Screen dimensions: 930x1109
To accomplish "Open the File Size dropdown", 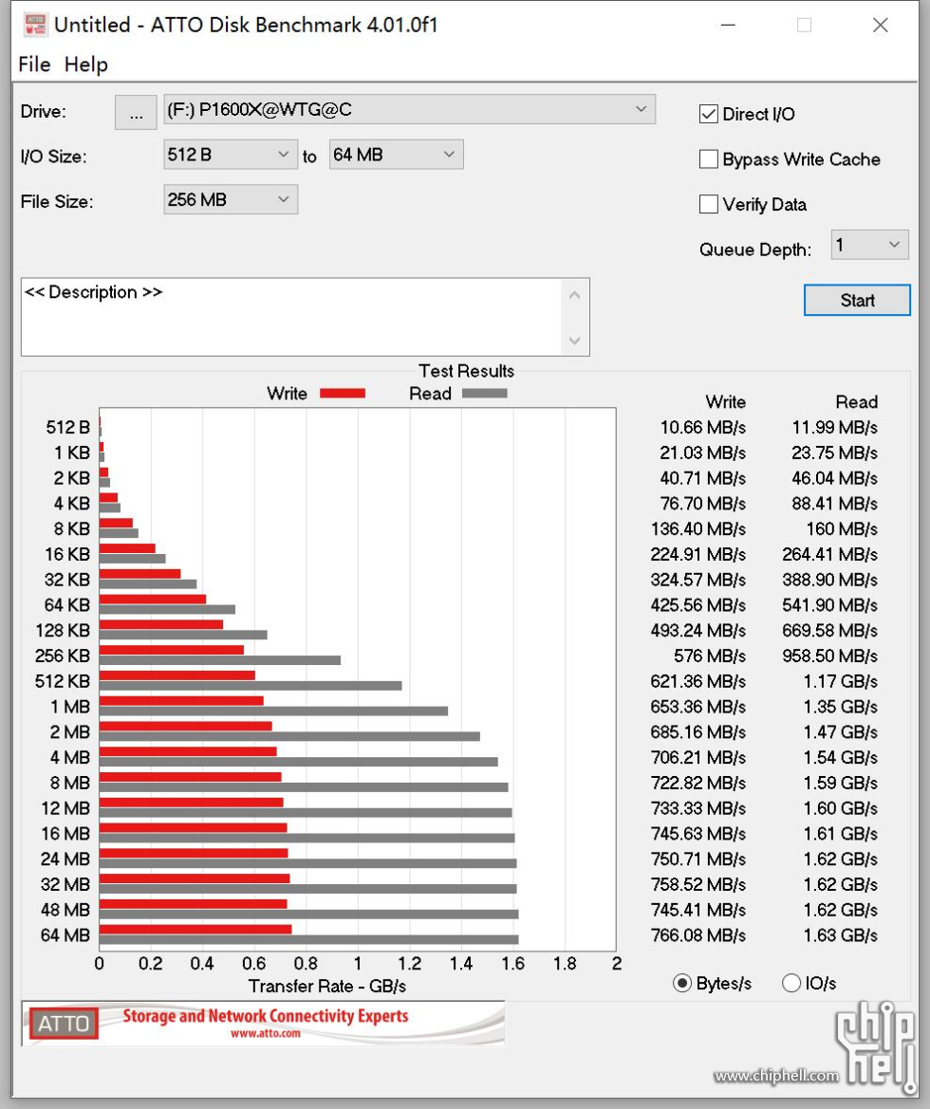I will pyautogui.click(x=230, y=200).
